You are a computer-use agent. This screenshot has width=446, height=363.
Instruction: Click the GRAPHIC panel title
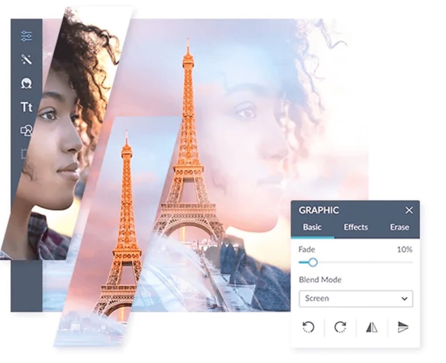(x=319, y=210)
